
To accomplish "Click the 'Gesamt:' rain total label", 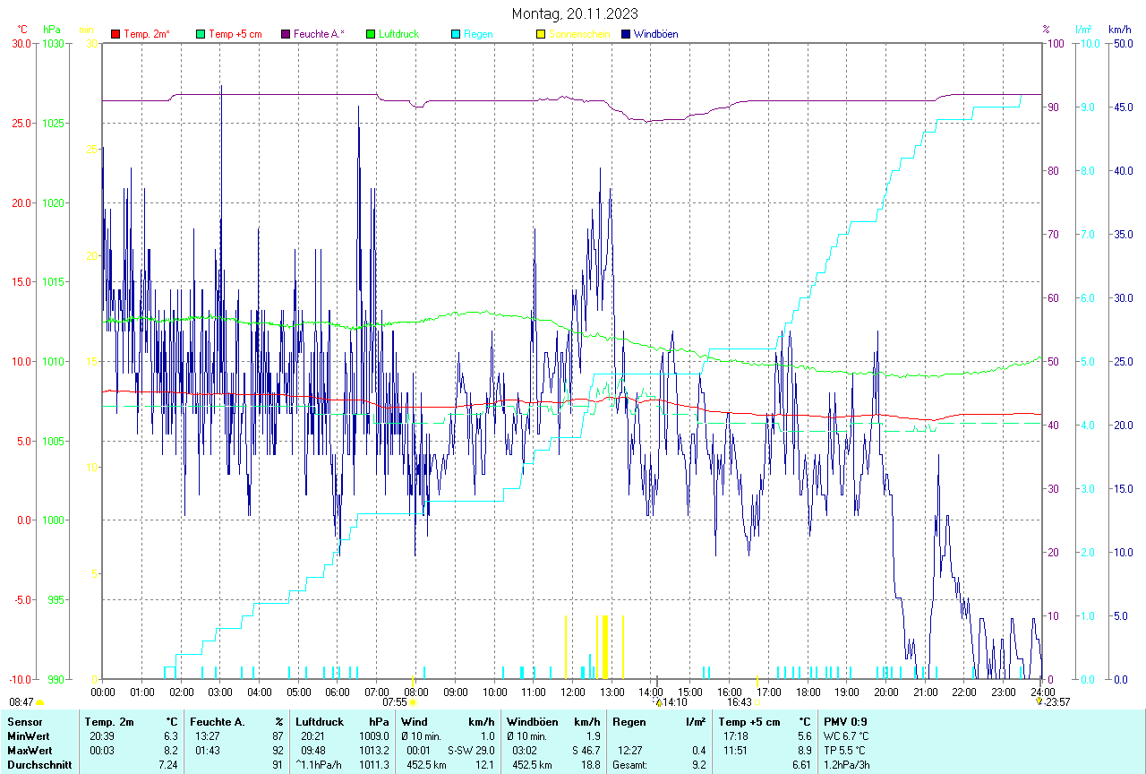I will point(629,764).
